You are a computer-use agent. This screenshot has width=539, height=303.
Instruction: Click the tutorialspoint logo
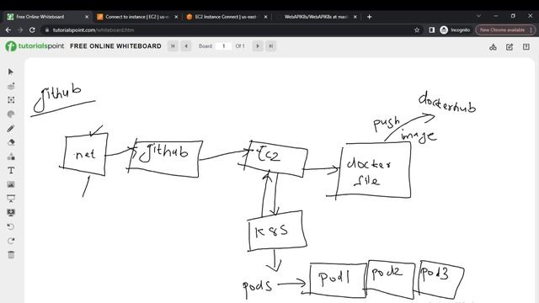[35, 46]
